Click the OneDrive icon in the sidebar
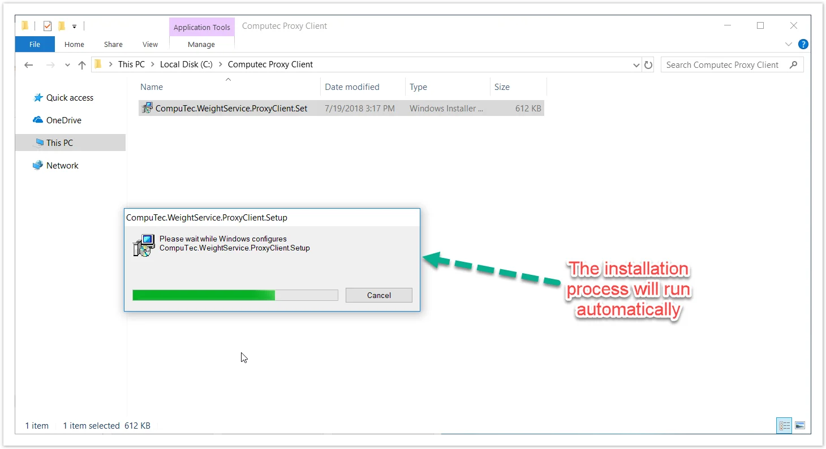The height and width of the screenshot is (449, 826). pos(37,120)
